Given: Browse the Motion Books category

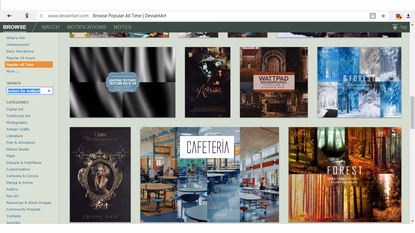Looking at the screenshot, I should pos(18,149).
